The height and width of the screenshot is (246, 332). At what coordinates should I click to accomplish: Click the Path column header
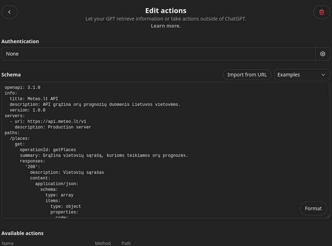(x=126, y=243)
